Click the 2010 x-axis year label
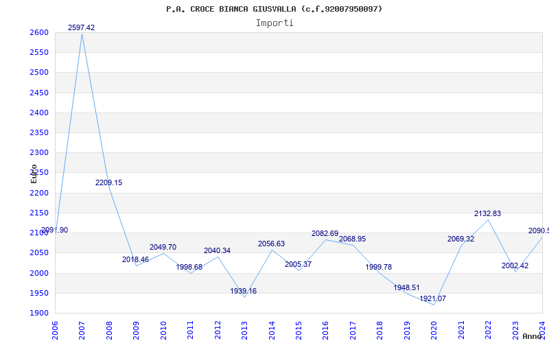The image size is (549, 343). pyautogui.click(x=163, y=331)
